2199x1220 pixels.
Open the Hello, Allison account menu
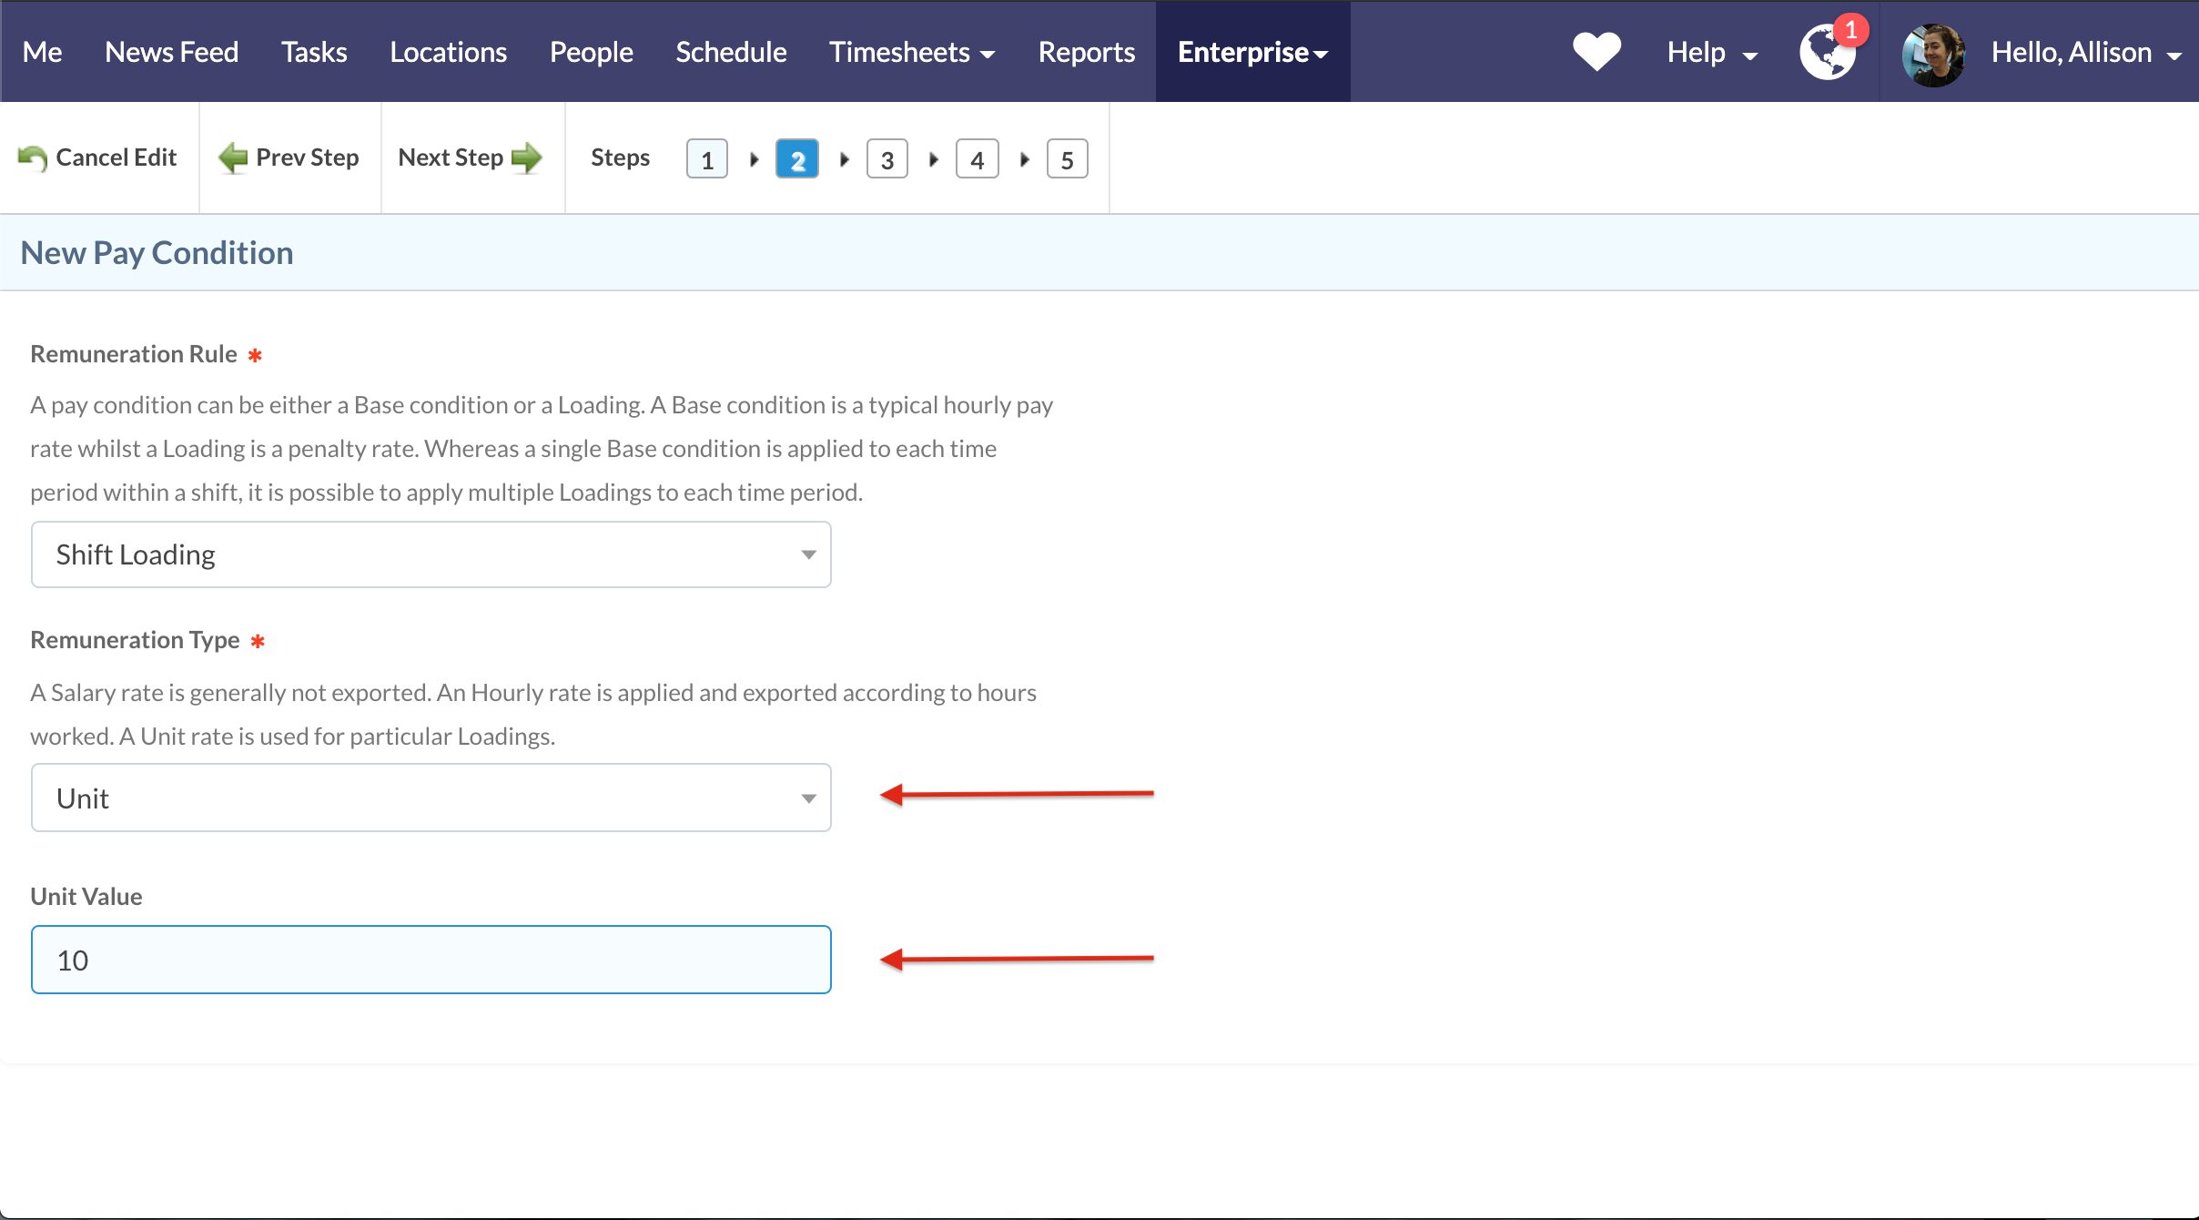coord(2085,52)
